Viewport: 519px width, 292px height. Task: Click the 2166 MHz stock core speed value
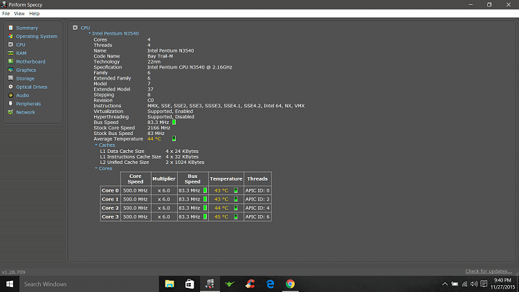159,128
